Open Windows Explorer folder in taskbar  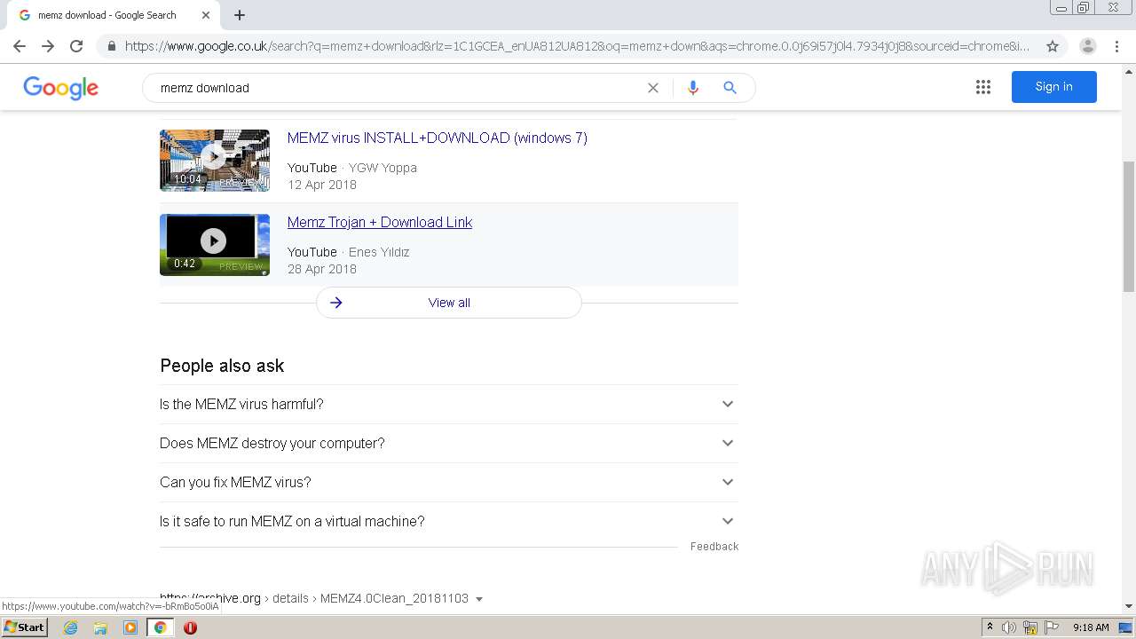pos(100,627)
